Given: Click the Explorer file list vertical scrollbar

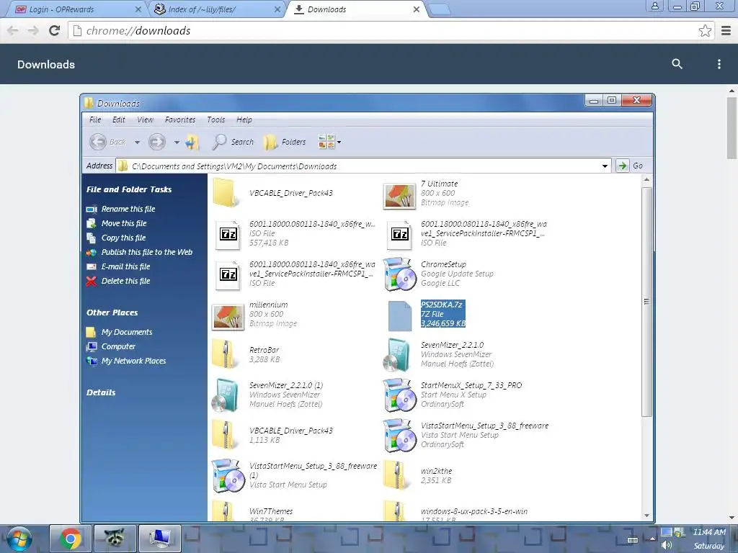Looking at the screenshot, I should [x=646, y=302].
